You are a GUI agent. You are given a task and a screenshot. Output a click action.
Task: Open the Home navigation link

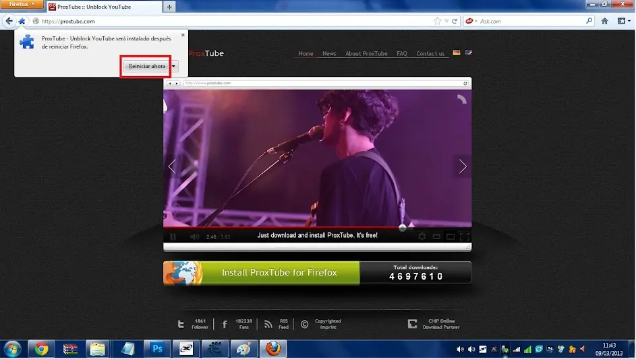[306, 53]
